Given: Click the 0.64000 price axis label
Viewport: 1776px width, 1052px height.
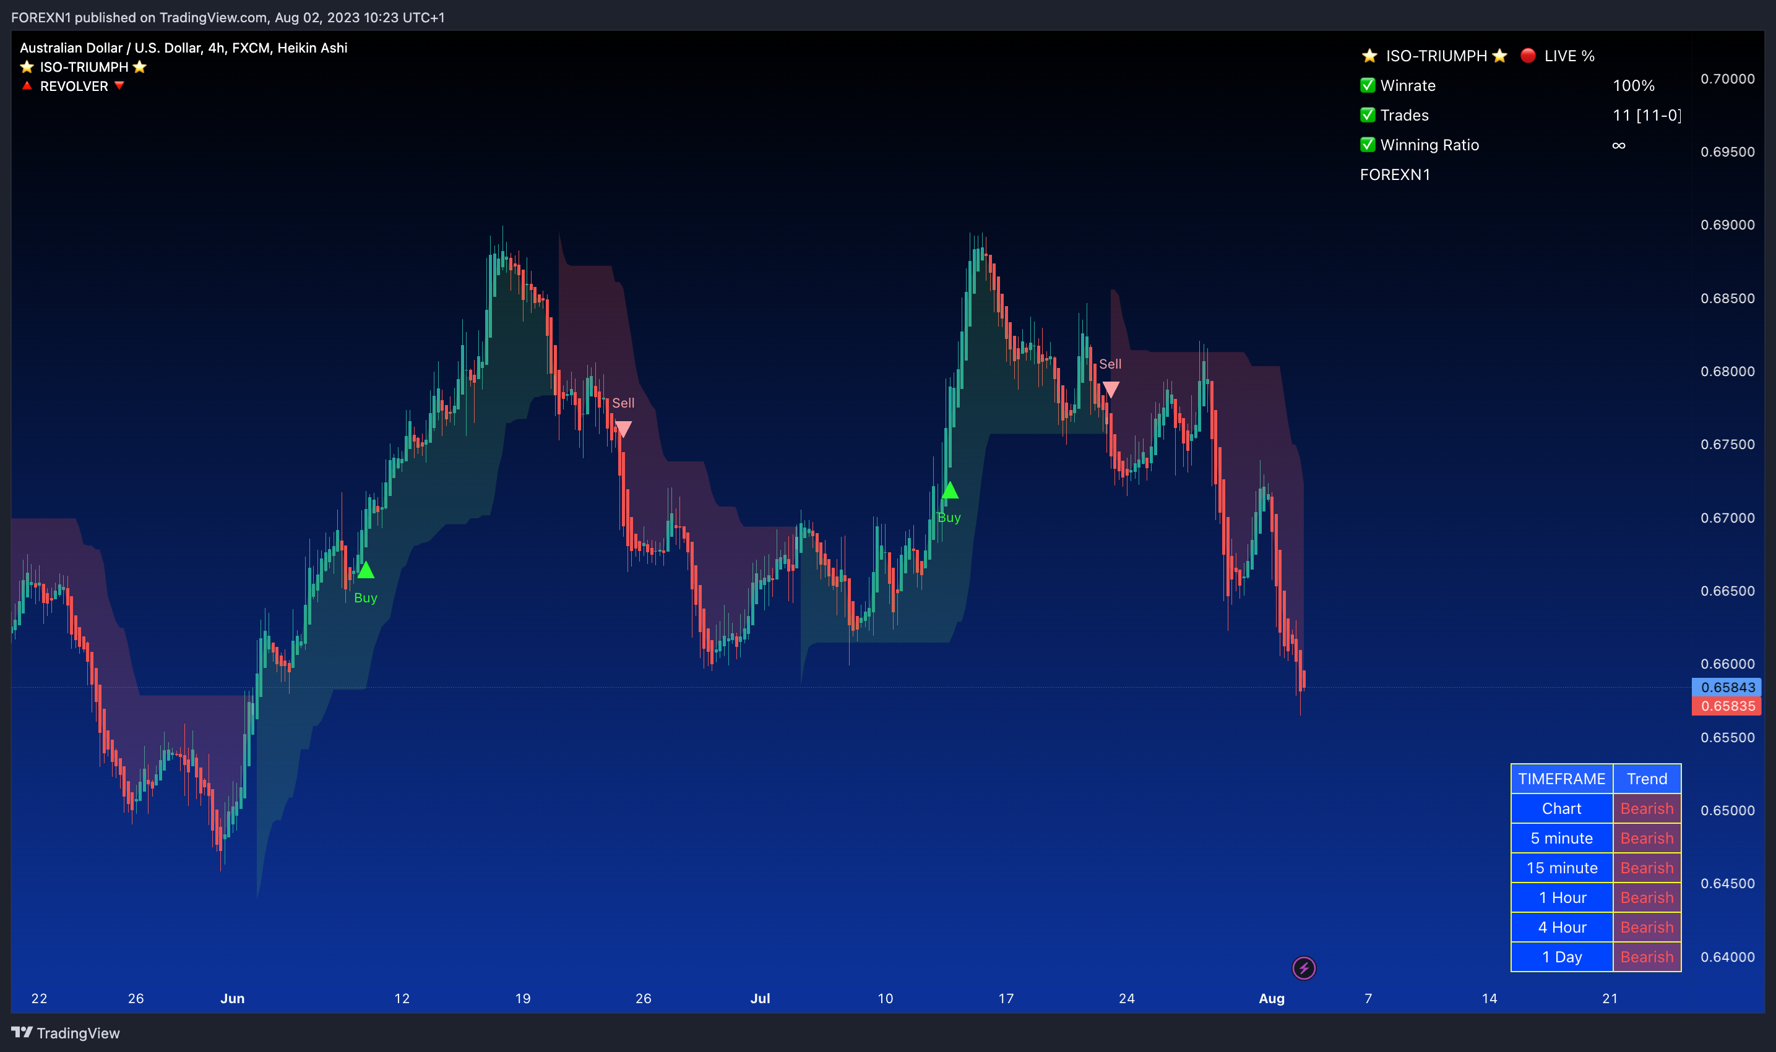Looking at the screenshot, I should (x=1727, y=957).
